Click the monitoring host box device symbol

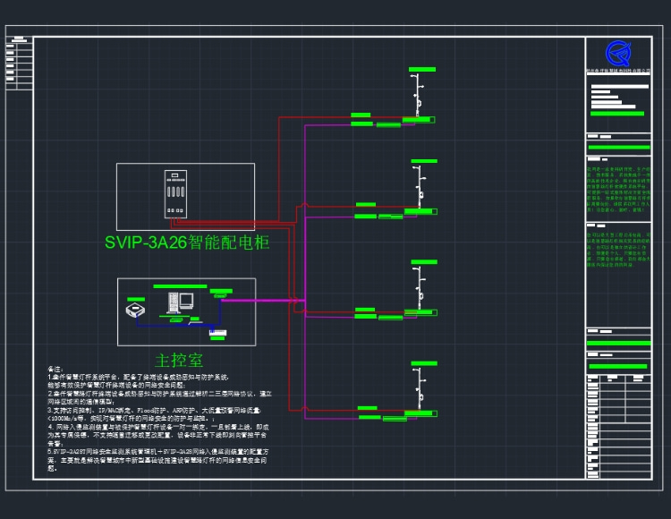[x=135, y=310]
